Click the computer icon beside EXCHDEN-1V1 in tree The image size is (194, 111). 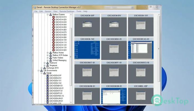(47, 80)
